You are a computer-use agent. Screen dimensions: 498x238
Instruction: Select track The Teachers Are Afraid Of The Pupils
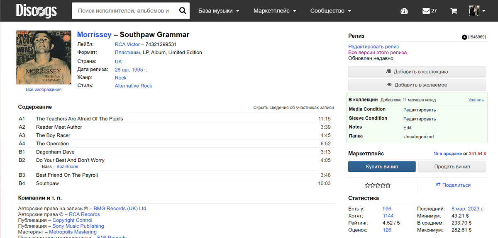(80, 119)
